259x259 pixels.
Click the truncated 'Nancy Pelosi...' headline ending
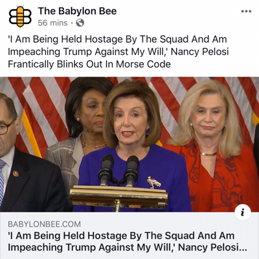(212, 247)
